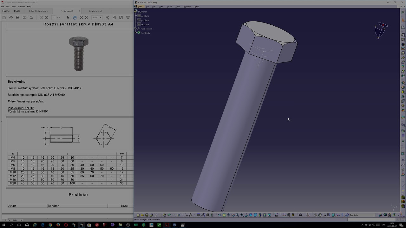Viewport: 406px width, 228px height.
Task: Click the page number input field
Action: pos(54,17)
